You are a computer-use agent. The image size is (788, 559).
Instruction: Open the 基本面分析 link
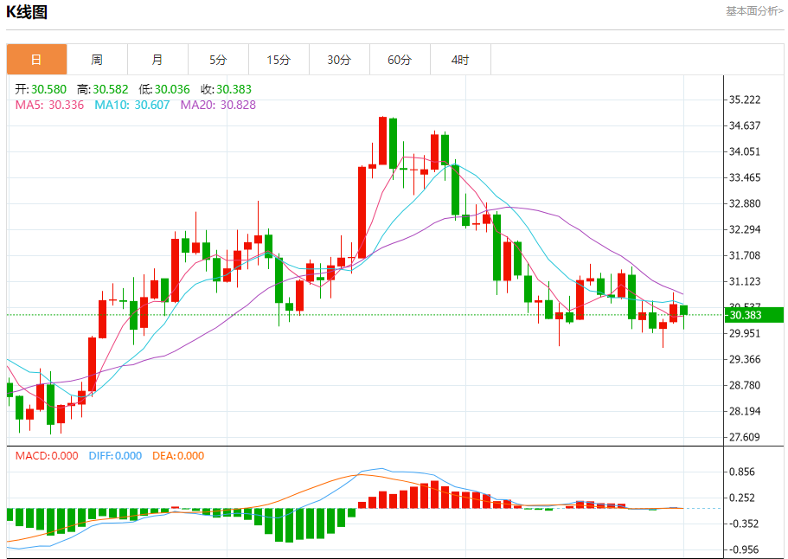[753, 11]
